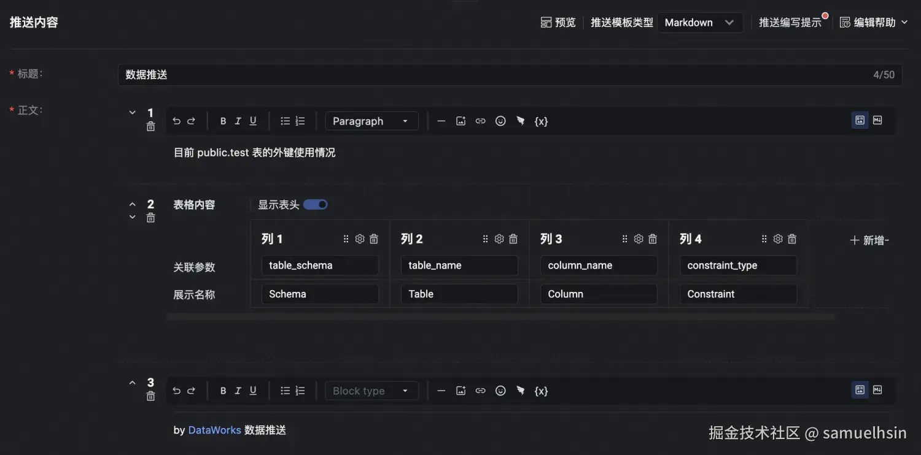The image size is (921, 455).
Task: Click the table horizontal scrollbar
Action: (x=500, y=318)
